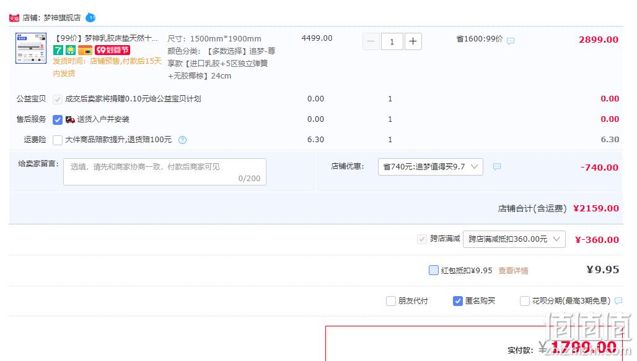Open the comment icon next to 省1600:99价
This screenshot has height=361, width=637.
pyautogui.click(x=511, y=41)
